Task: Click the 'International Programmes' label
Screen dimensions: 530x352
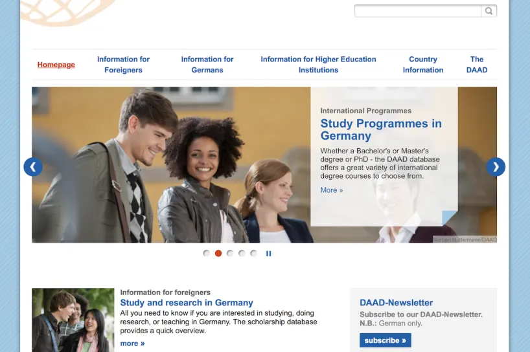Action: (x=365, y=111)
